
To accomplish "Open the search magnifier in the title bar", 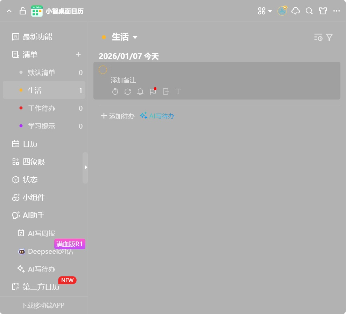I will [x=309, y=11].
